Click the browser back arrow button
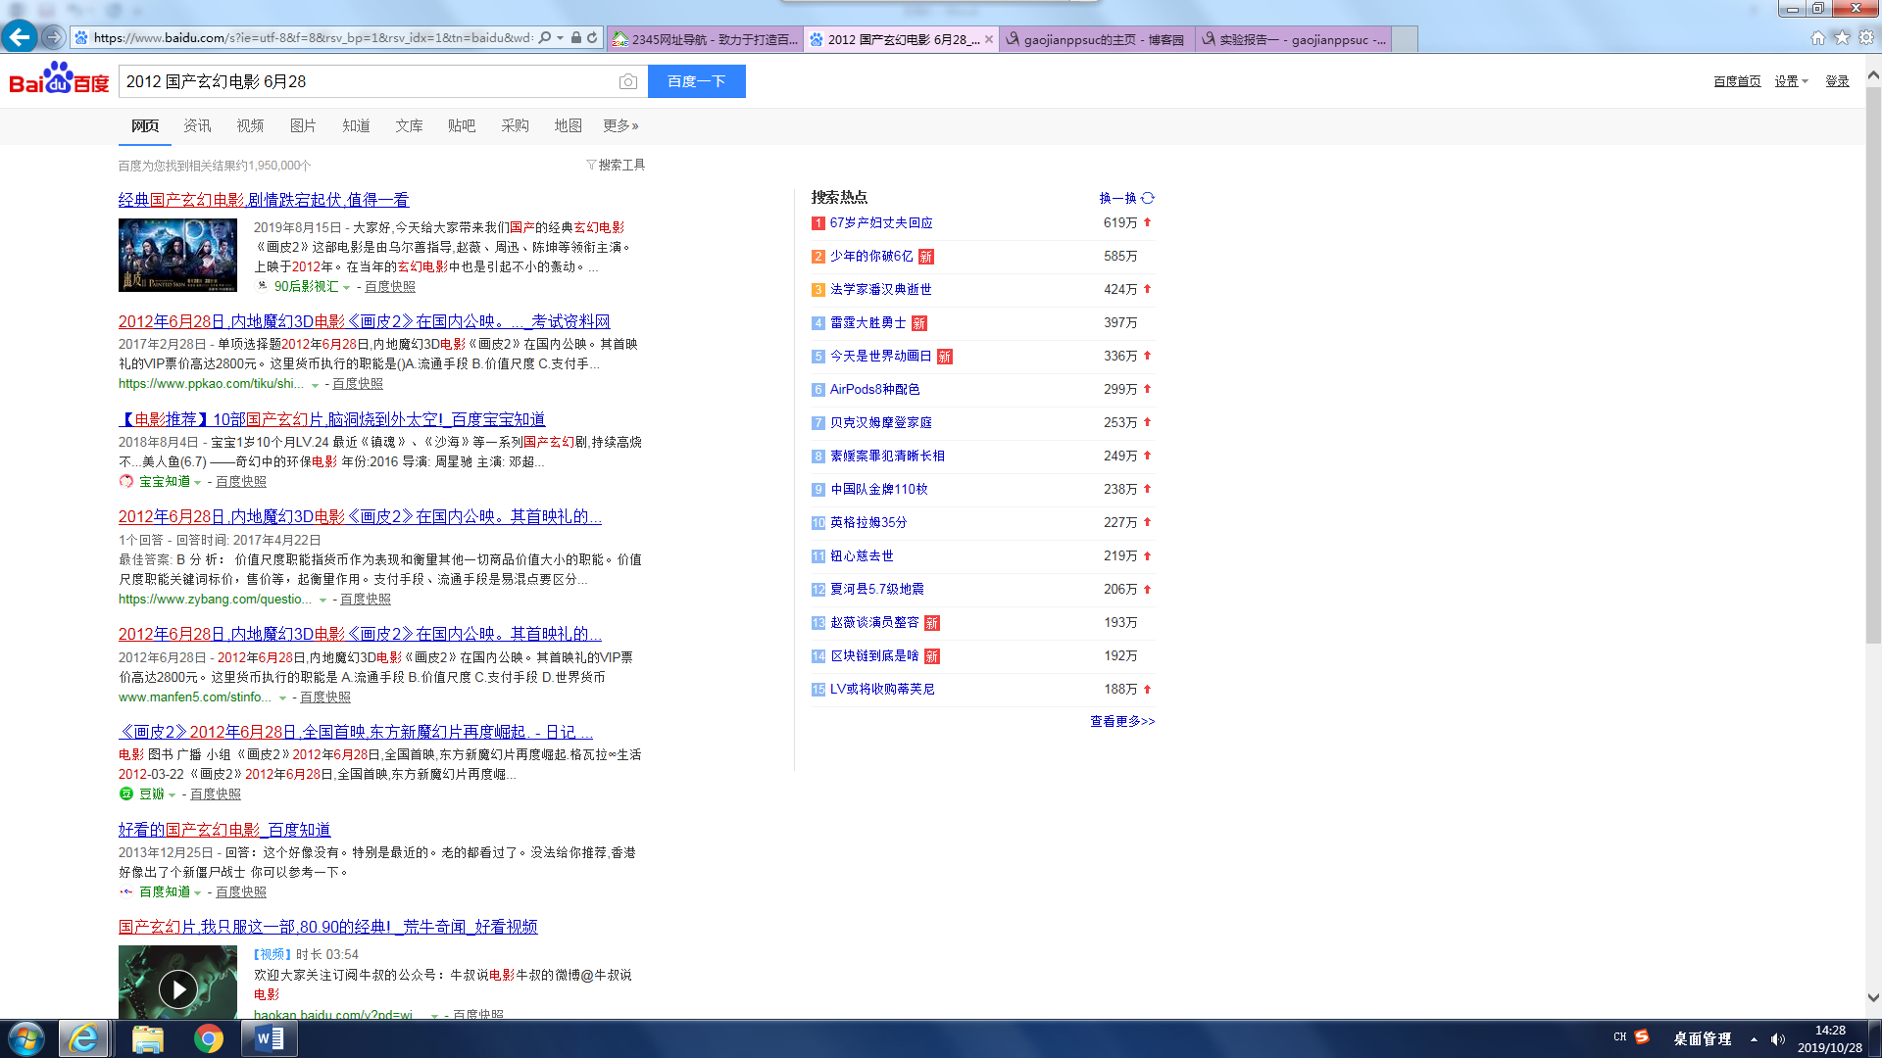 (19, 37)
